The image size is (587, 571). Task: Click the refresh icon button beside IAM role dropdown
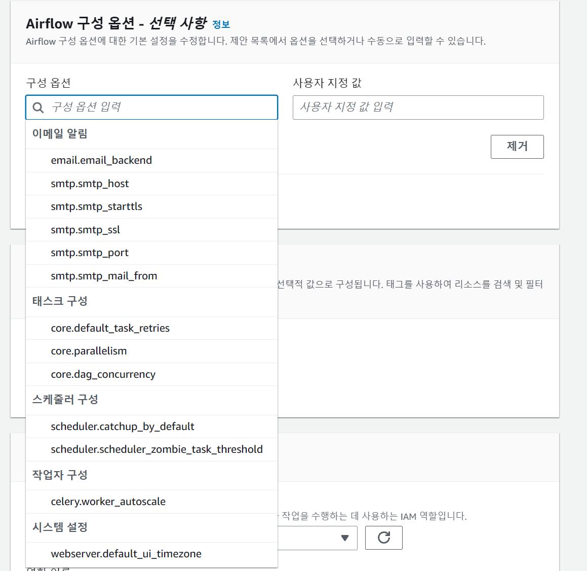[x=383, y=538]
